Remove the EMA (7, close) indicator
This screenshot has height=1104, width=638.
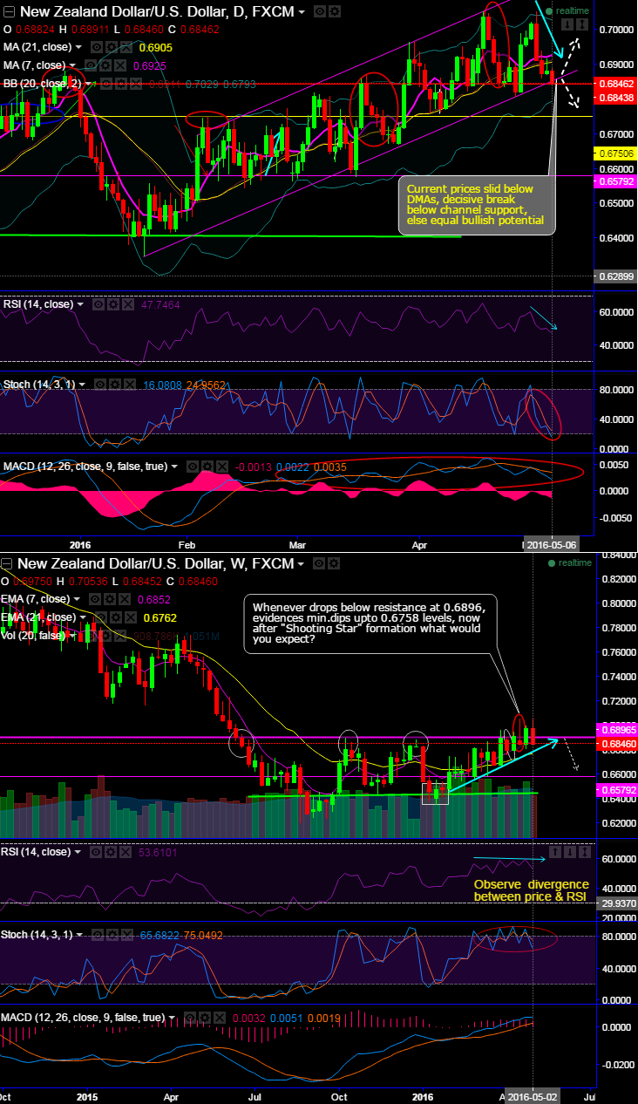tap(125, 599)
